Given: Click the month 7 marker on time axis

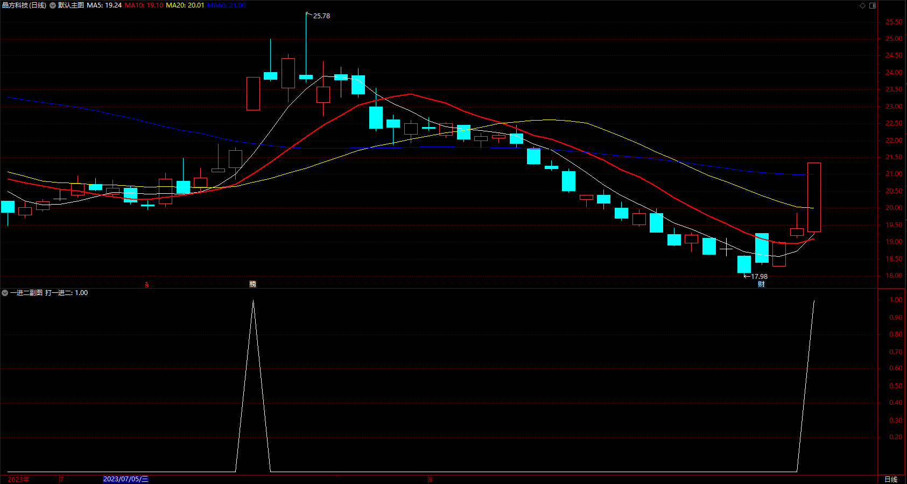Looking at the screenshot, I should tap(61, 479).
